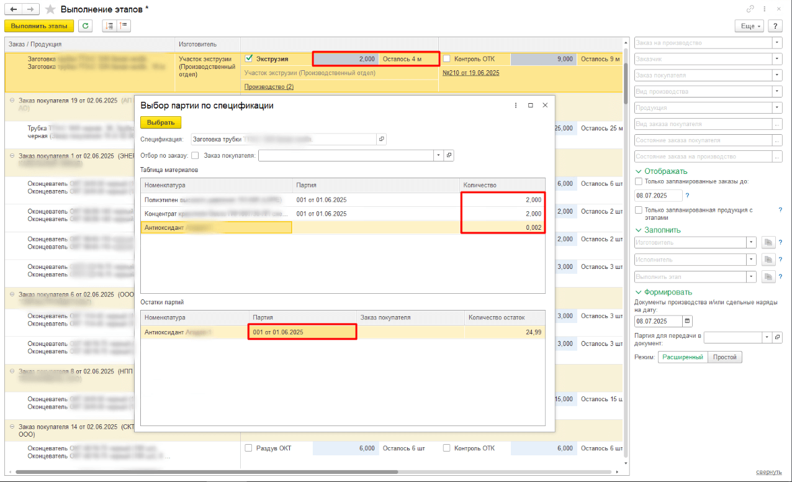Click the copy link chain icon
The image size is (792, 482).
750,9
